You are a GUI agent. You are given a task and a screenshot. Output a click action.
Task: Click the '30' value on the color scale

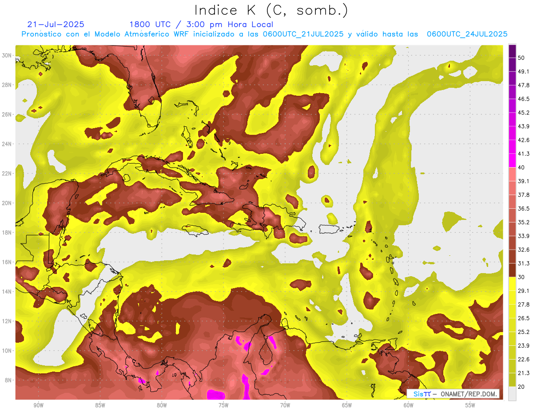click(522, 277)
